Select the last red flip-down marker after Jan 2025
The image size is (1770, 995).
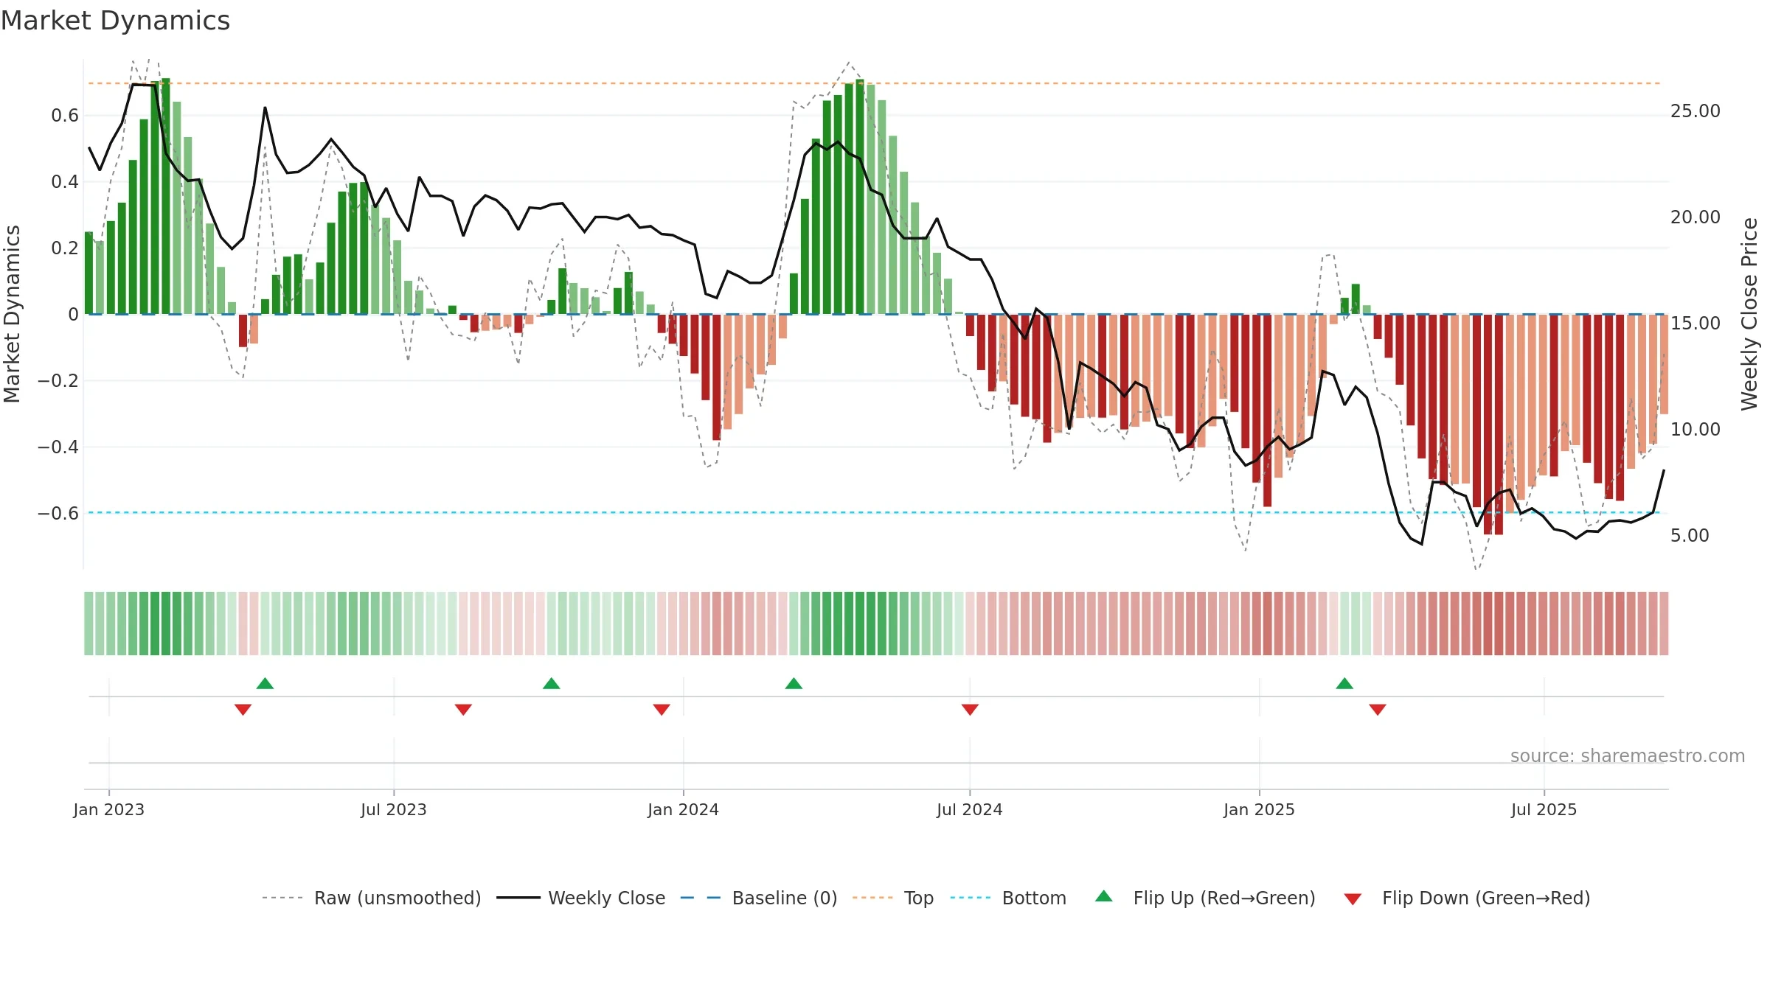1378,709
